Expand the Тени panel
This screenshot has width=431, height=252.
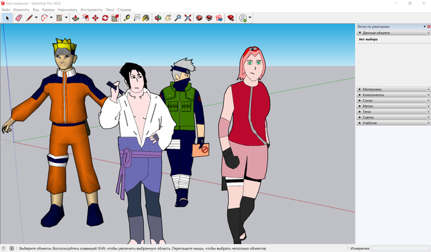(x=359, y=112)
